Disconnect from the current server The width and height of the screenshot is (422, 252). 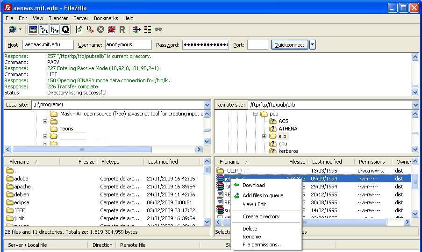[111, 29]
